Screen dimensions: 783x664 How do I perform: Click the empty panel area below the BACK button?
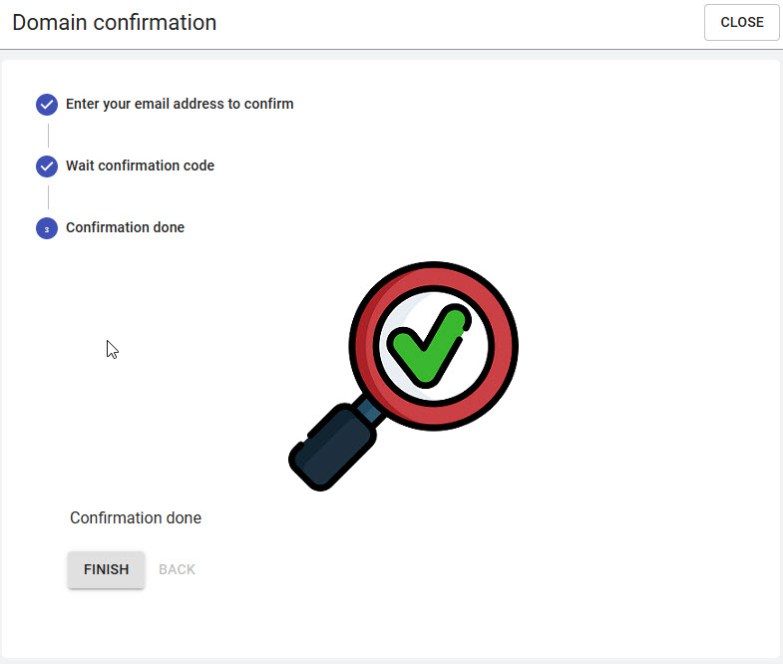coord(389,624)
